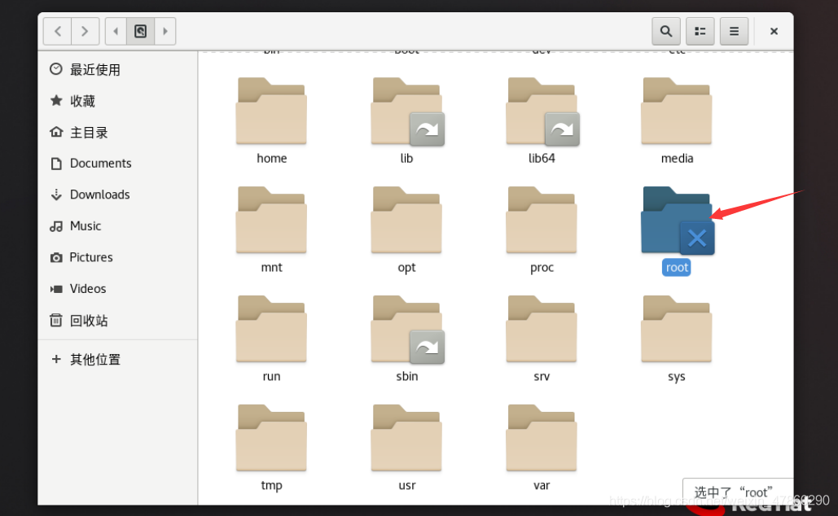The width and height of the screenshot is (838, 516).
Task: Open 回收站 (Trash) in the sidebar
Action: pos(117,320)
